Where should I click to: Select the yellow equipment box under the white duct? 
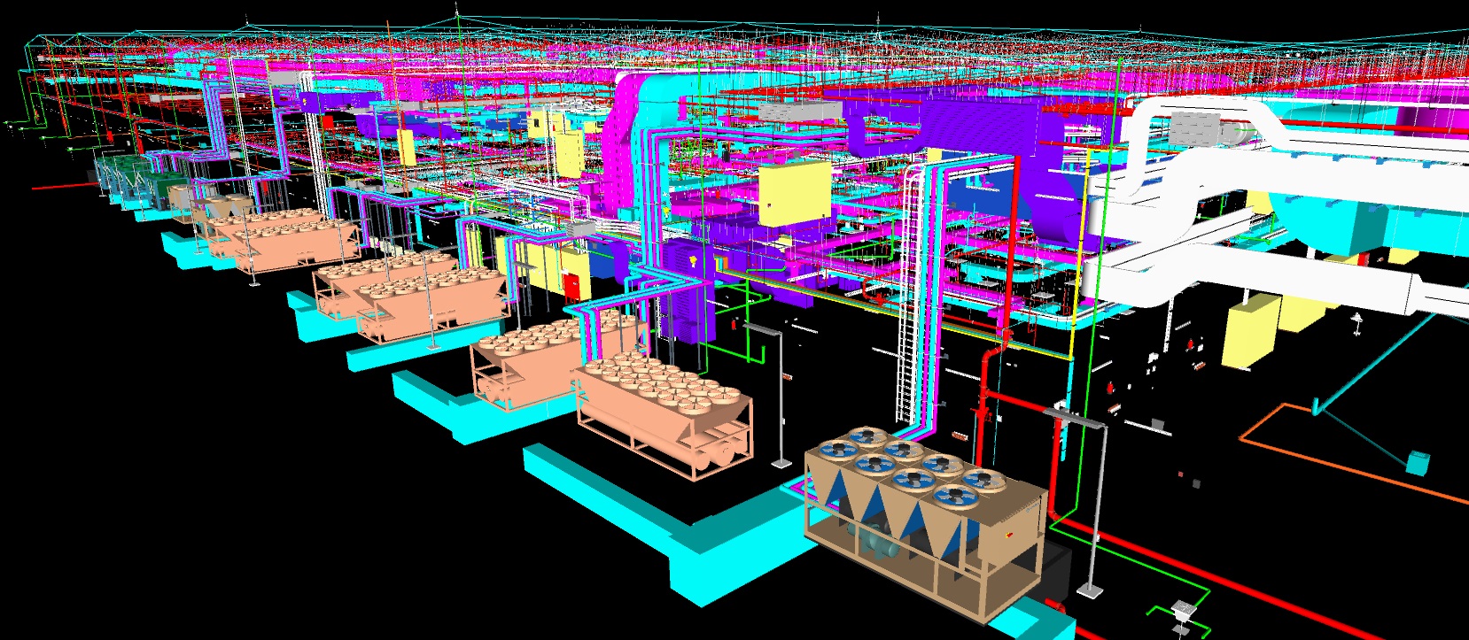tap(1250, 333)
